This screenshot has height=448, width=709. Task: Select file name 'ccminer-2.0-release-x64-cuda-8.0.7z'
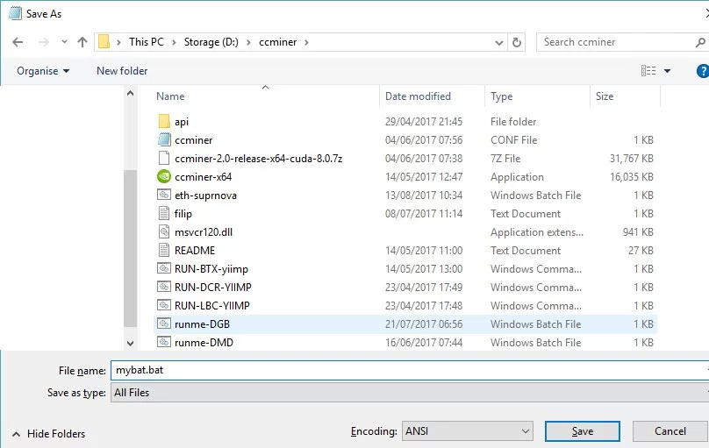click(258, 159)
